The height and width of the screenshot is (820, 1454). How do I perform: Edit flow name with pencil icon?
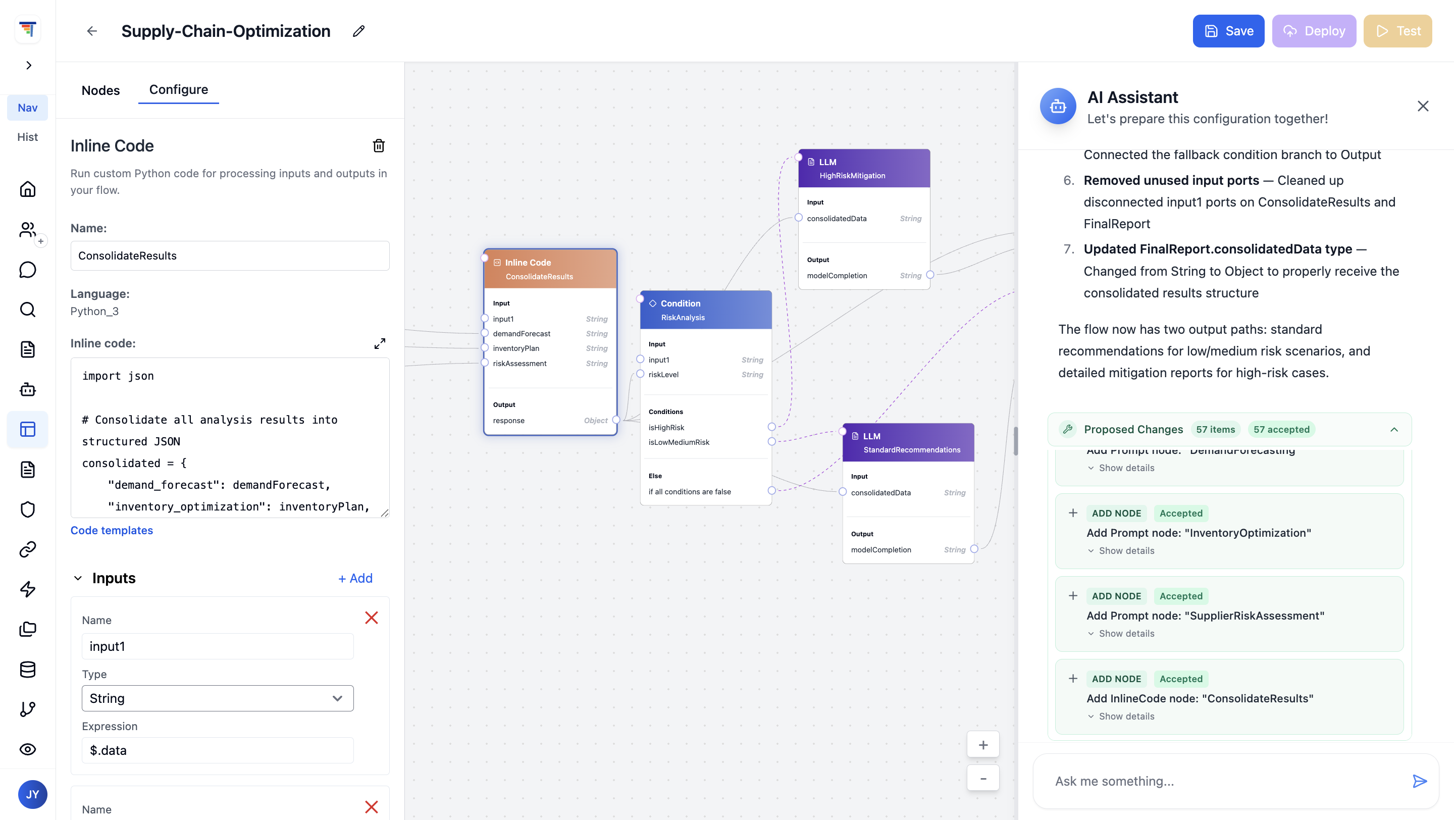pyautogui.click(x=359, y=31)
